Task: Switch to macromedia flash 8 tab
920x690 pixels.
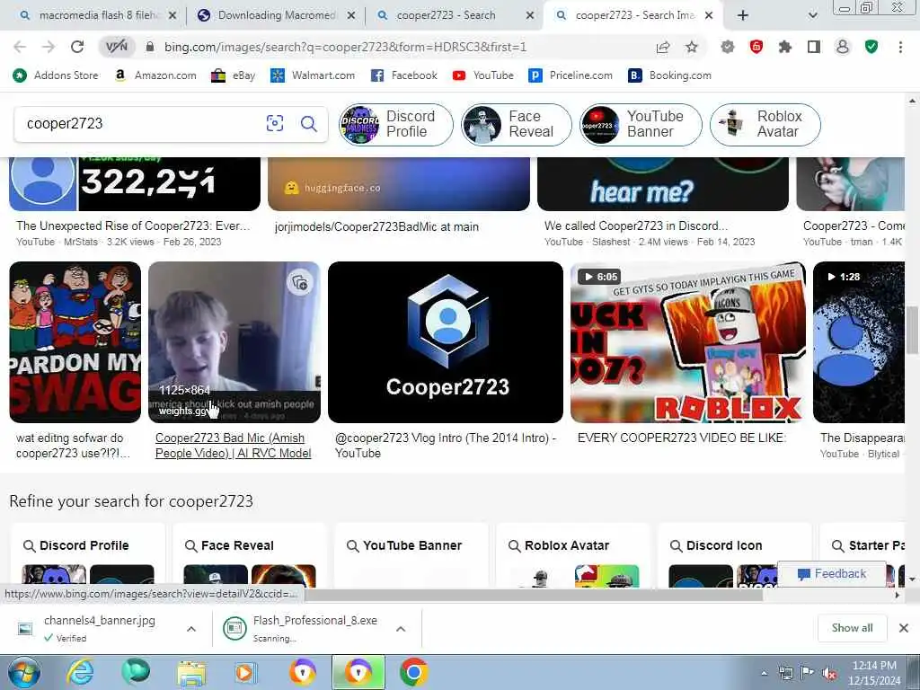Action: click(x=97, y=15)
